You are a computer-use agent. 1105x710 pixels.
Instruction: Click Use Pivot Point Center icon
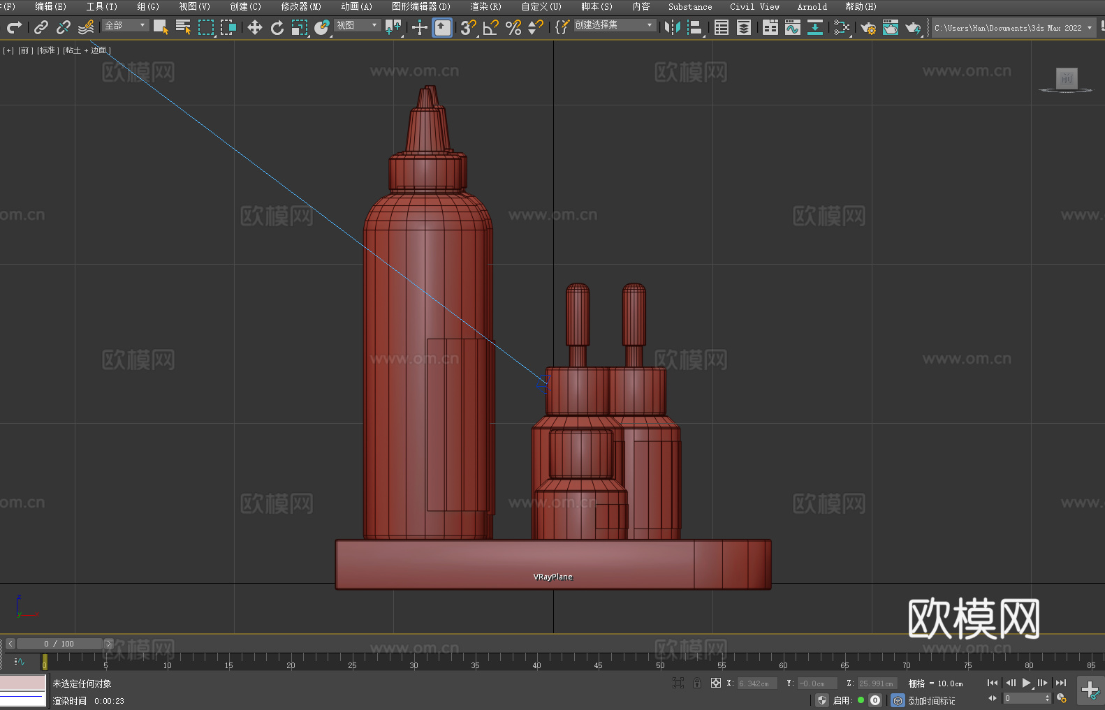coord(393,27)
